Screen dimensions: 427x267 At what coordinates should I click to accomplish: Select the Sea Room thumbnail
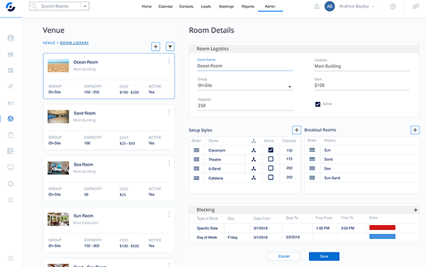point(58,168)
